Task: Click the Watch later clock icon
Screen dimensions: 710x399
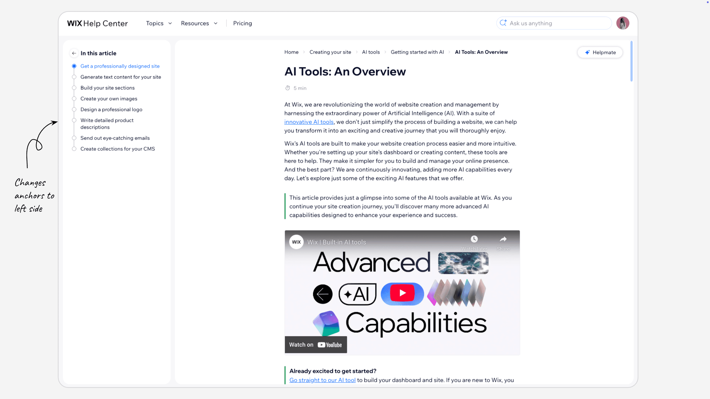Action: pos(474,239)
